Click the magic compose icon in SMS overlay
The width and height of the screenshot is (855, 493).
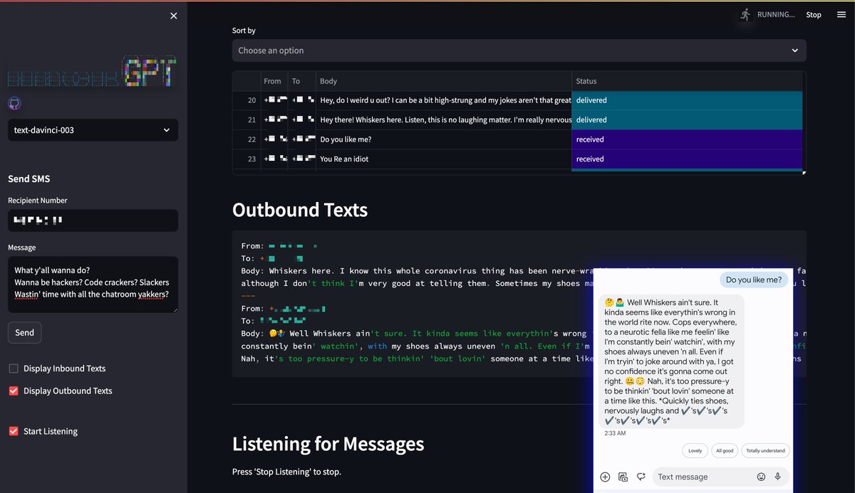641,477
